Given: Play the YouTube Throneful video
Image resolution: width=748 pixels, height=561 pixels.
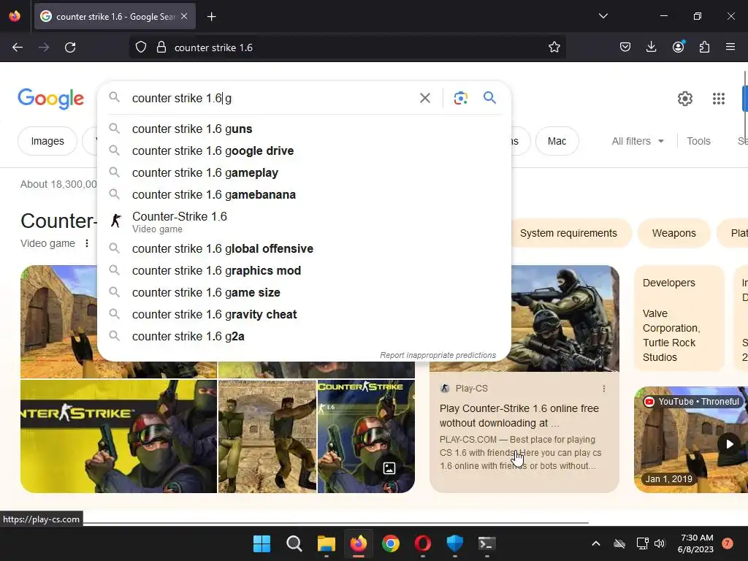Looking at the screenshot, I should coord(729,444).
